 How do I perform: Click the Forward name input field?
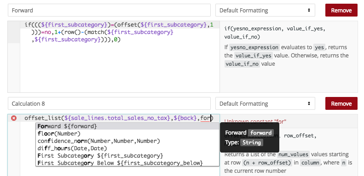point(109,11)
